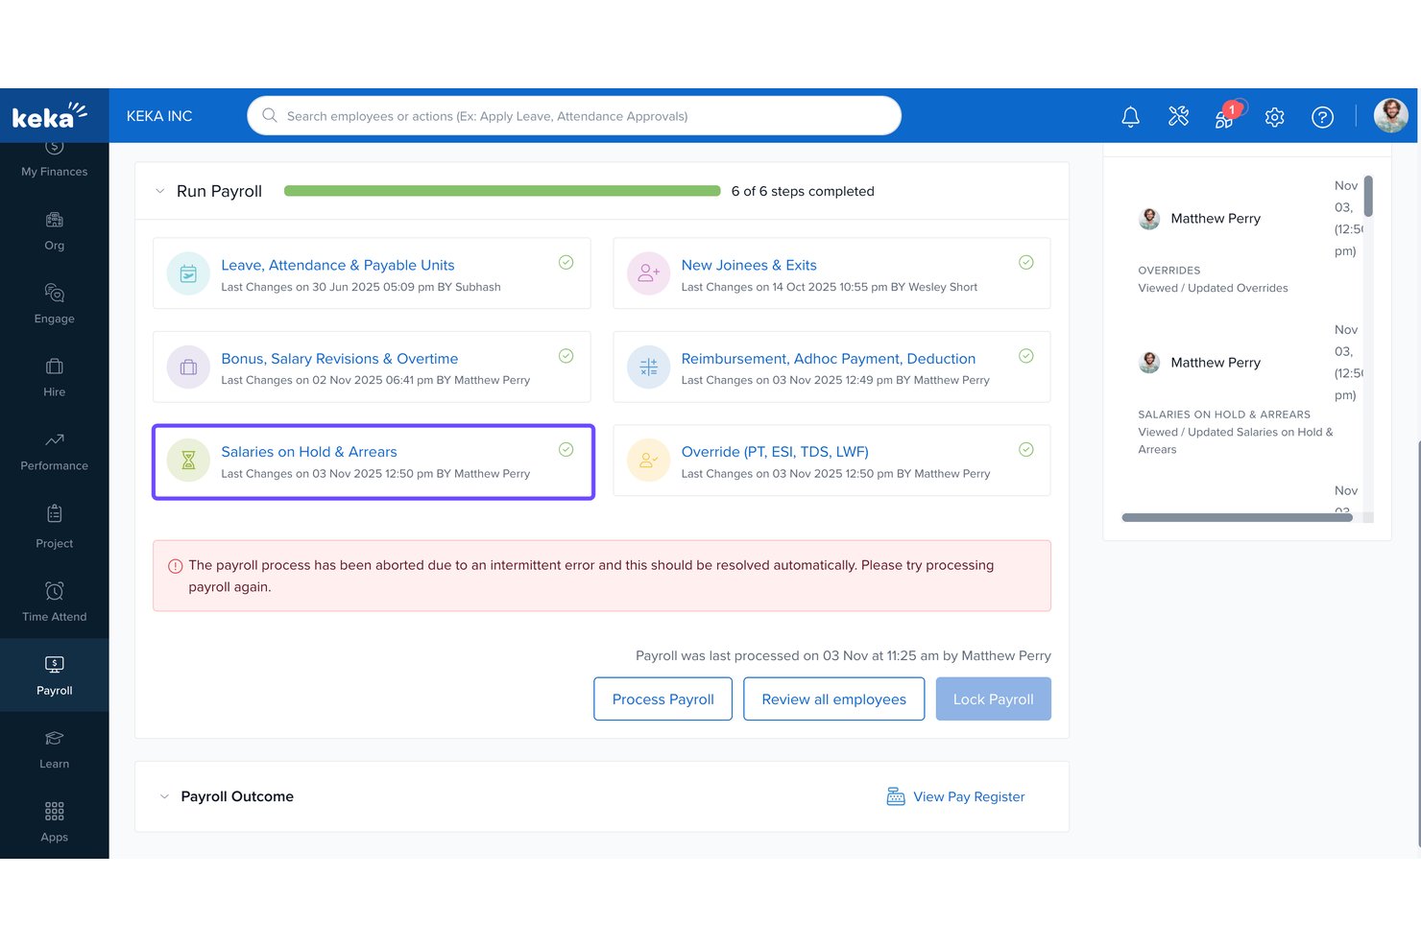The height and width of the screenshot is (947, 1421).
Task: Open Bonus, Salary Revisions & Overtime
Action: click(340, 359)
